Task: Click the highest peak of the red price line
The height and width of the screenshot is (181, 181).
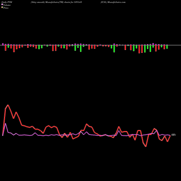Action: pos(8,105)
